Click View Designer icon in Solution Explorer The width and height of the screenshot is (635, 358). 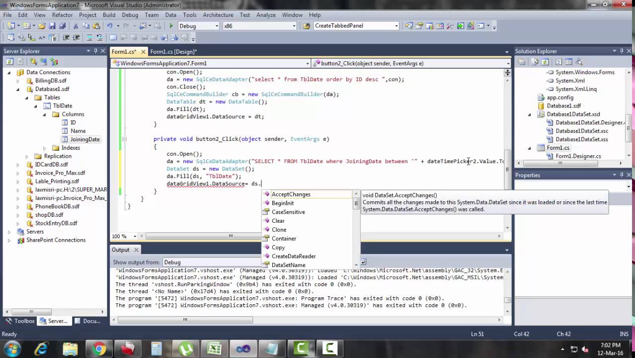pyautogui.click(x=568, y=62)
